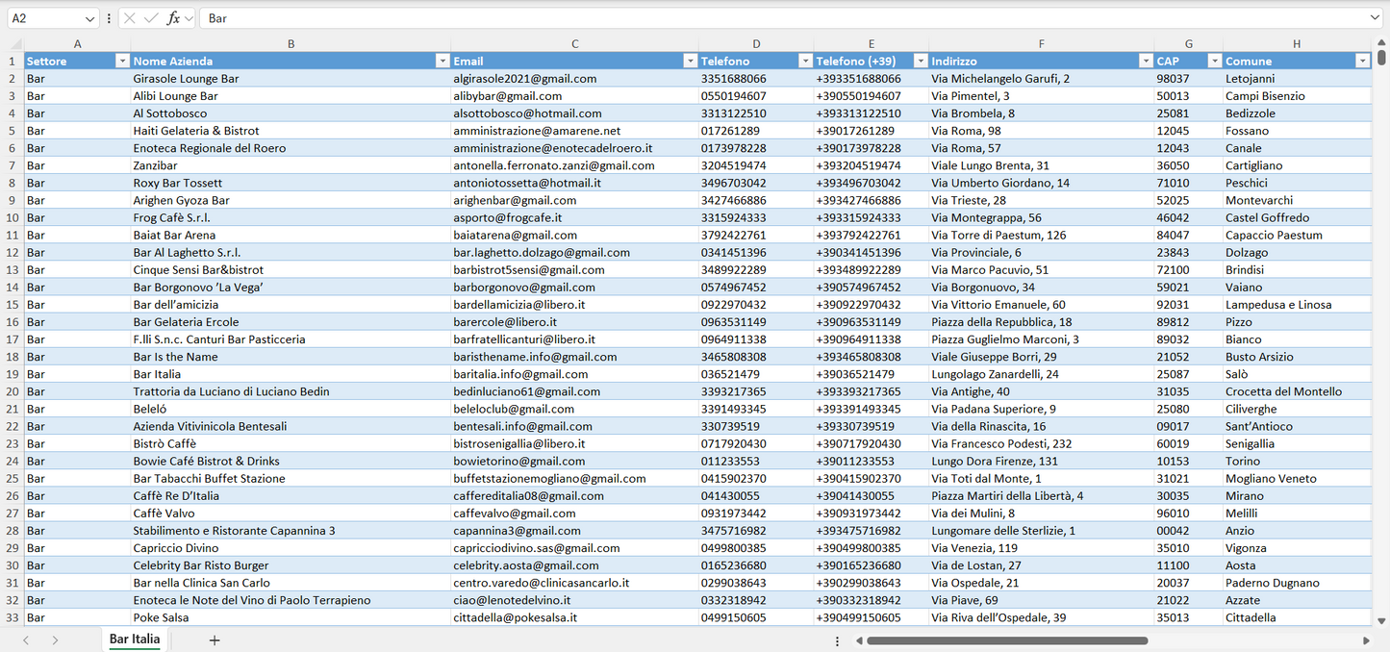1390x652 pixels.
Task: Select address Lungolago Zanardelli, 24
Action: click(1042, 374)
